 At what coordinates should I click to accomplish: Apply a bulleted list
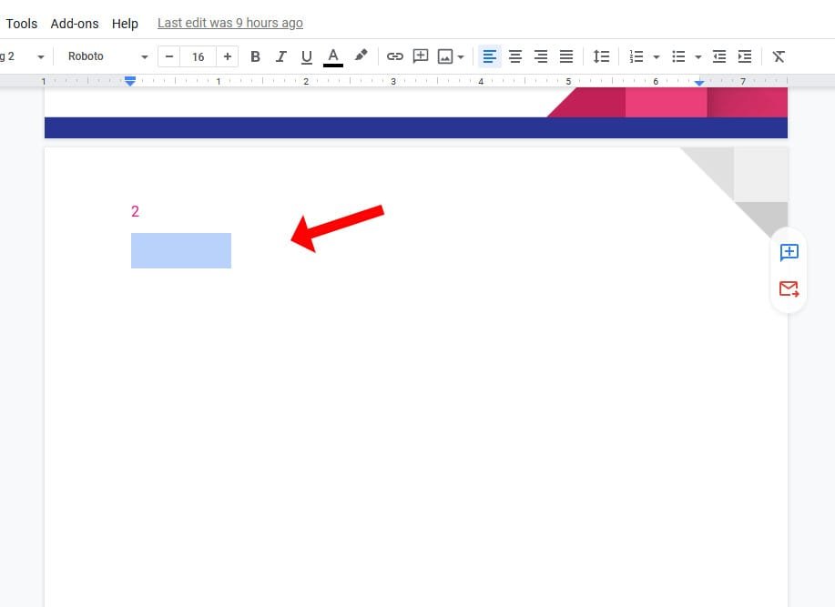[x=678, y=56]
